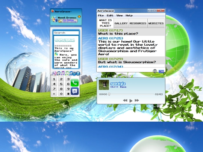
Task: Minimize the AeroSpace window
Action: click(x=150, y=11)
